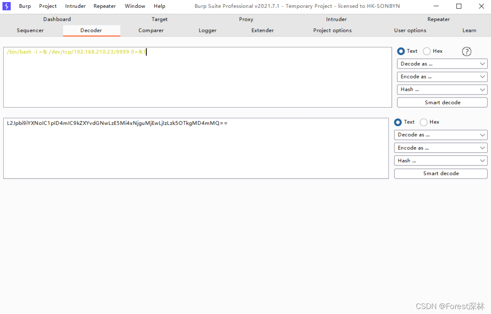
Task: Open the first panel's 'Hash ...' dropdown
Action: coord(442,90)
